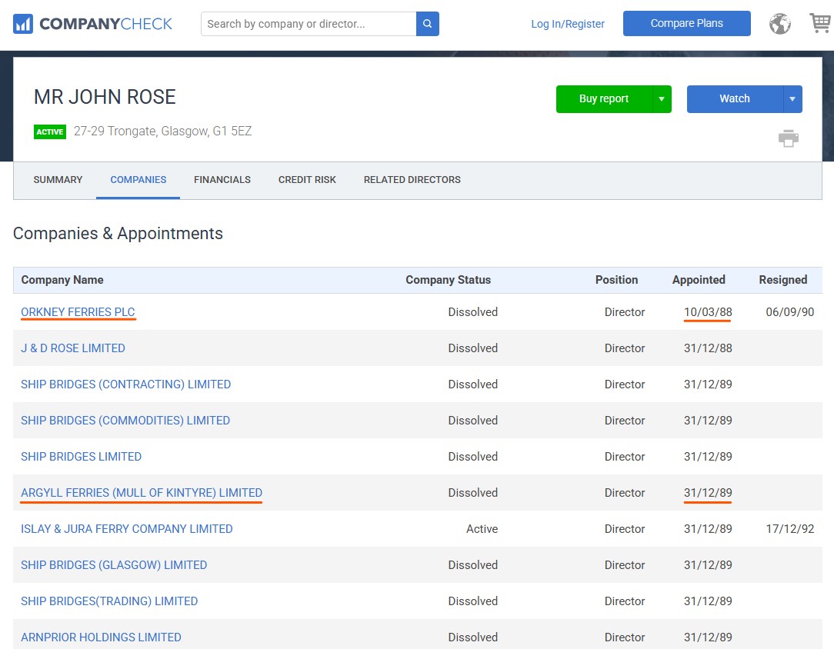The height and width of the screenshot is (649, 834).
Task: Click the Company Status column header
Action: click(x=449, y=280)
